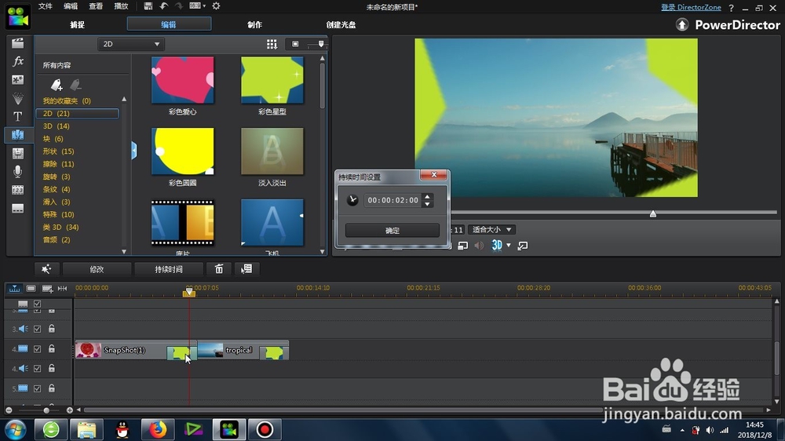The height and width of the screenshot is (441, 785).
Task: Open the Subtitle Room icon
Action: pyautogui.click(x=17, y=208)
